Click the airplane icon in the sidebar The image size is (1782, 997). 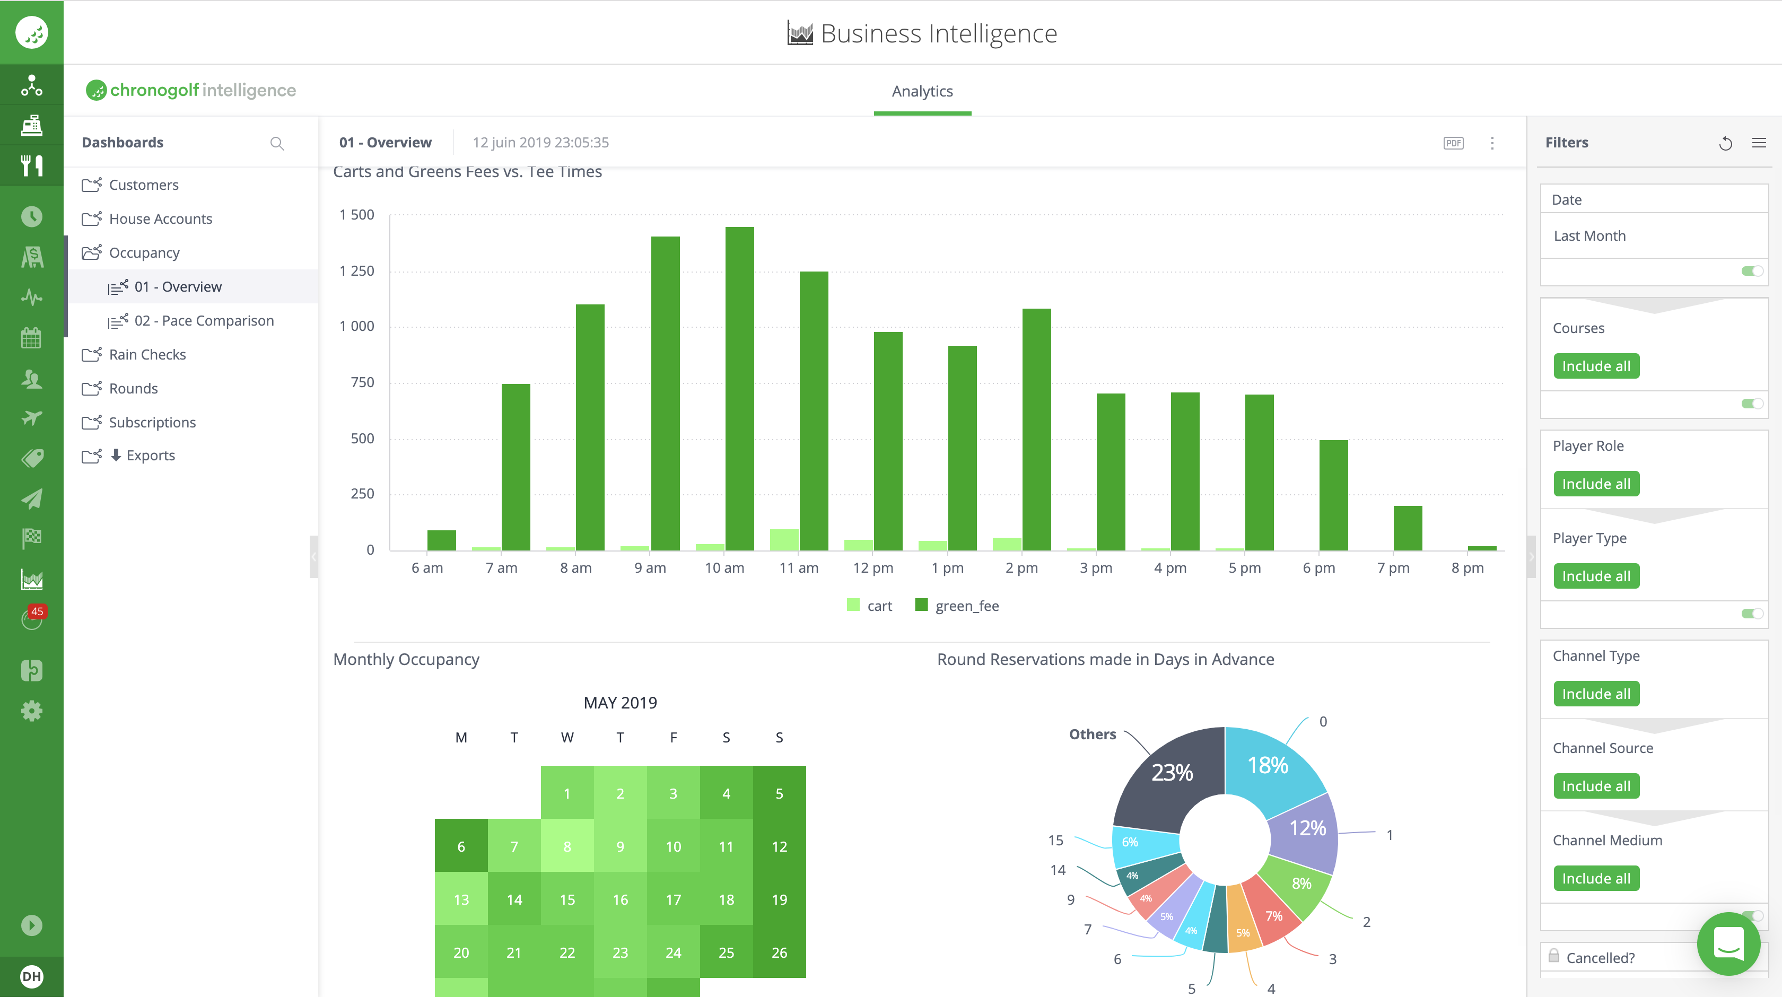click(32, 418)
